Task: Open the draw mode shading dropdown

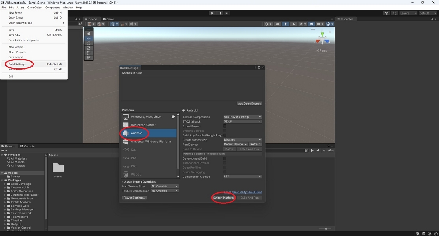Action: [268, 24]
